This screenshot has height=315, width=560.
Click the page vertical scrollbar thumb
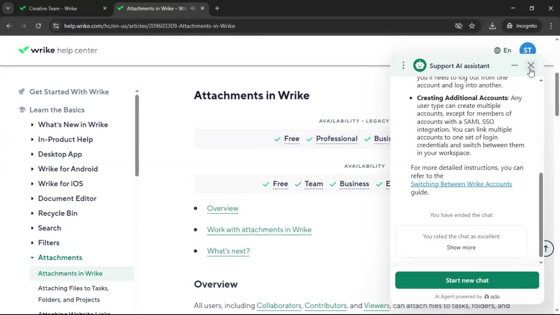point(557,94)
